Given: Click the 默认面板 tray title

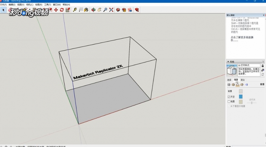Looking at the screenshot, I should [x=230, y=15].
